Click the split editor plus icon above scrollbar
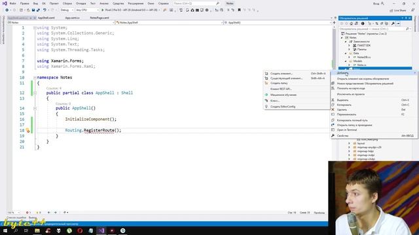 [x=334, y=23]
